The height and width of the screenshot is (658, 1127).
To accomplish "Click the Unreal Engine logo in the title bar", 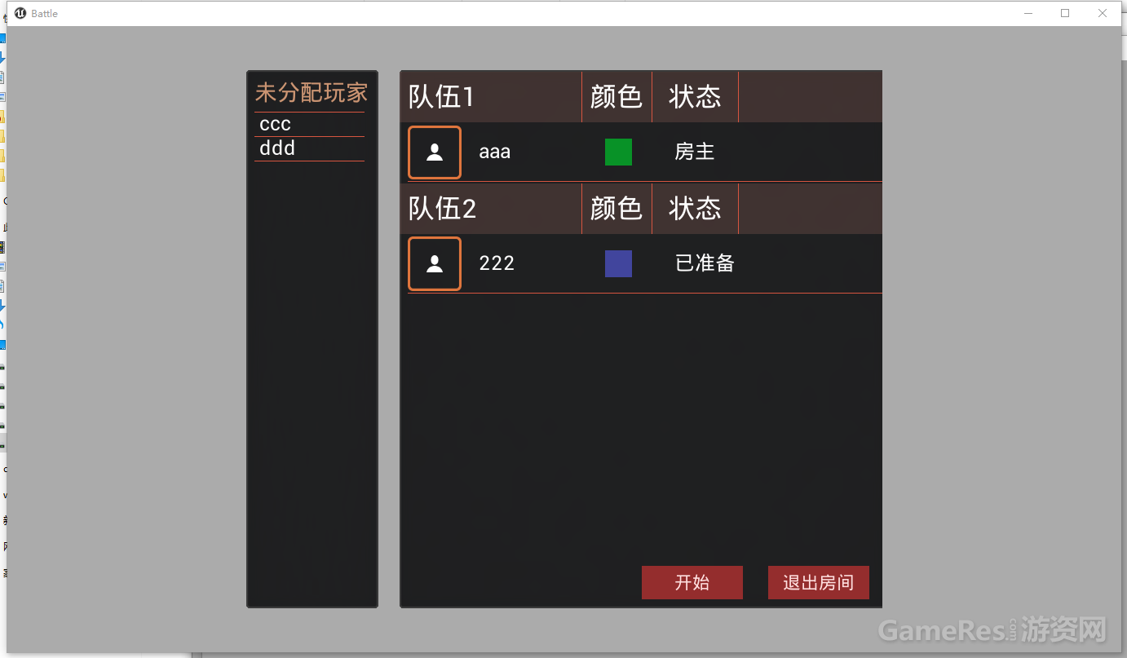I will [20, 13].
